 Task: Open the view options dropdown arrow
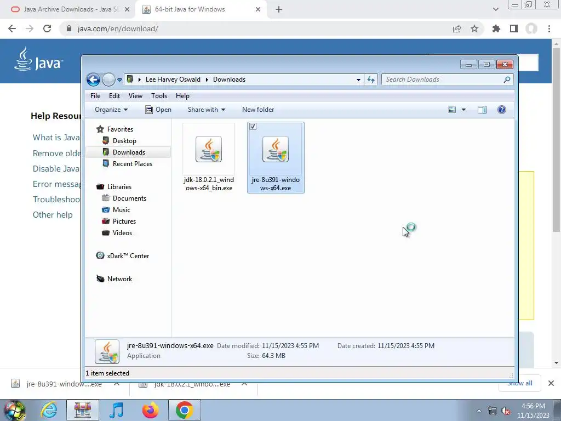(463, 110)
